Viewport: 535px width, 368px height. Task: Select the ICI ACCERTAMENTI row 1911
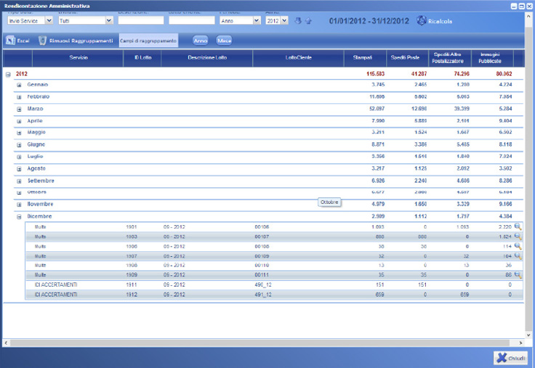(x=274, y=285)
